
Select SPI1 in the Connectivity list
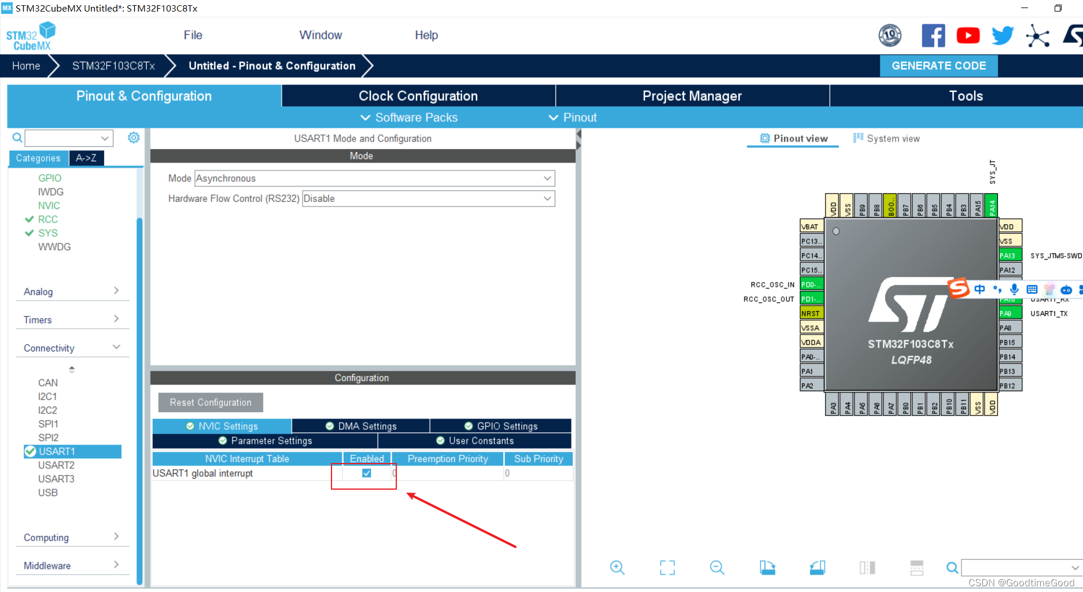tap(48, 424)
